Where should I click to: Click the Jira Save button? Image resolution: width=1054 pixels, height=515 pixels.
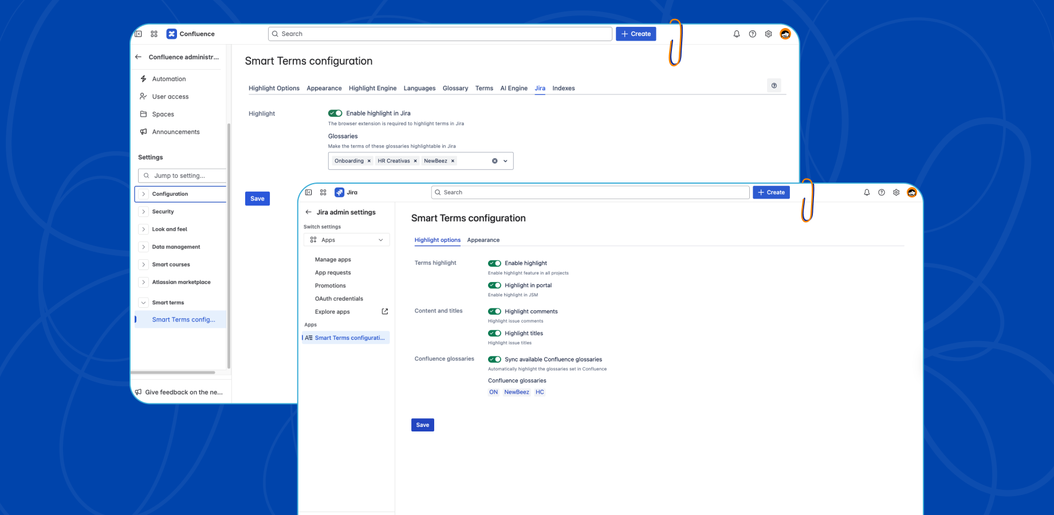coord(423,425)
